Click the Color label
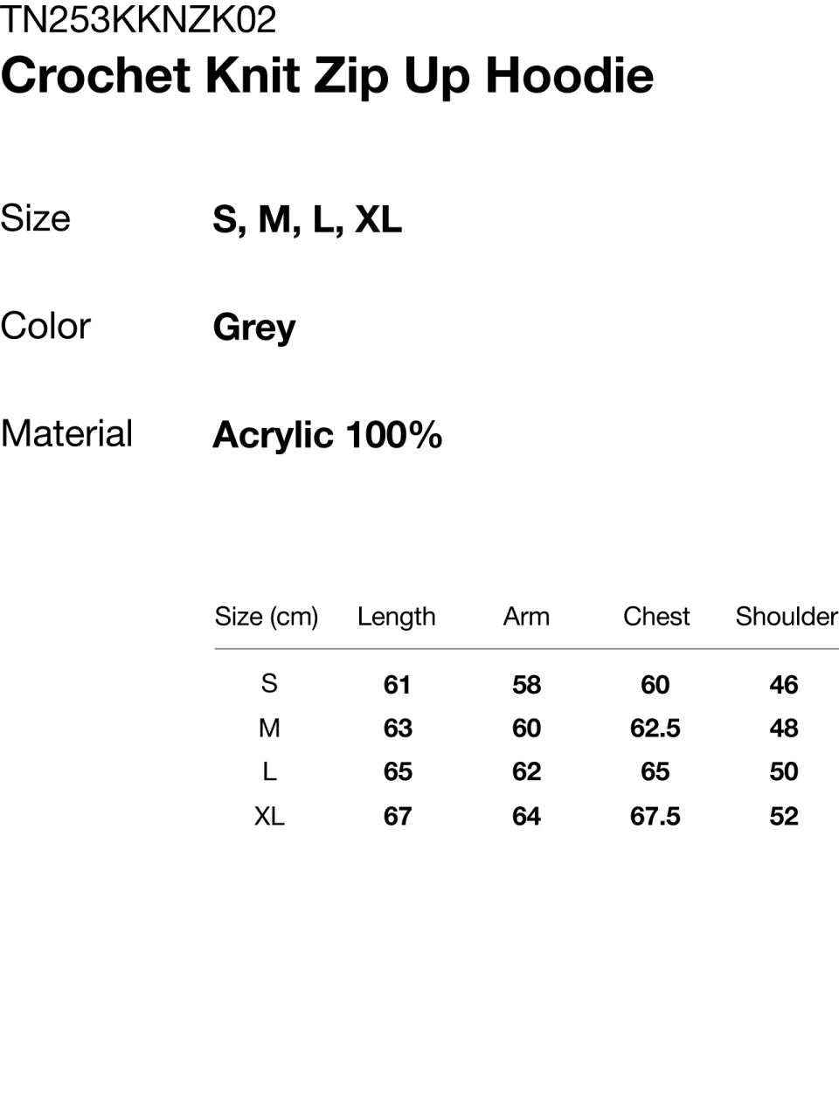Viewport: 839px width, 1119px height. click(x=45, y=326)
